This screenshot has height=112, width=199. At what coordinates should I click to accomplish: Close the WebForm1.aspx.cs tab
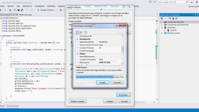(16, 15)
